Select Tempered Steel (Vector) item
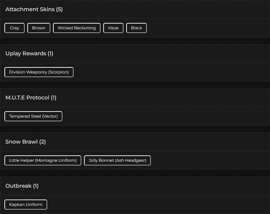 coord(33,116)
